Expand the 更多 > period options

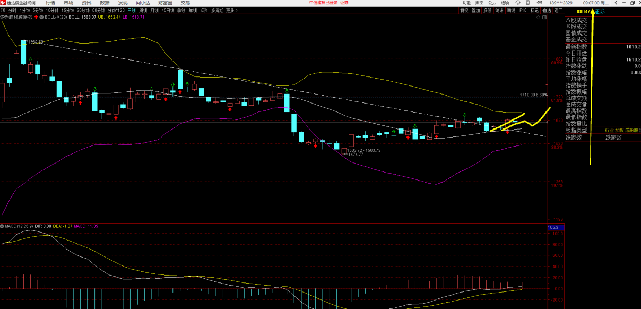(x=231, y=10)
